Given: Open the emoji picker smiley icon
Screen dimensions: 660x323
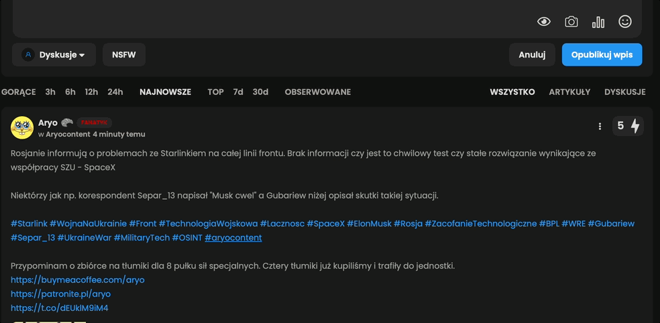Looking at the screenshot, I should pos(624,22).
